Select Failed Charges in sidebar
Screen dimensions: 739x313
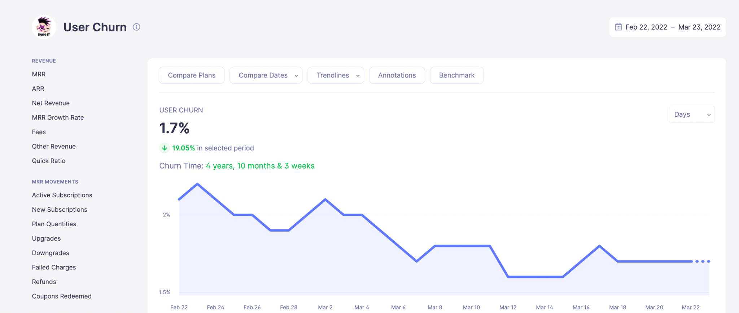[54, 267]
